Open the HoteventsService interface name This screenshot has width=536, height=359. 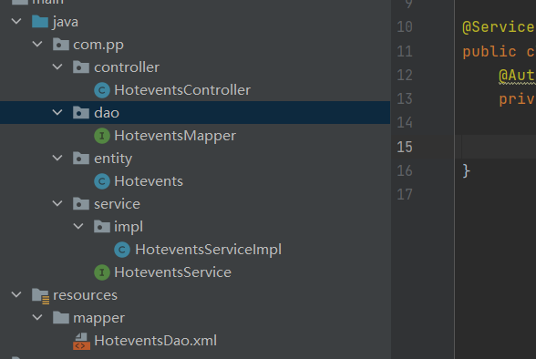[173, 272]
